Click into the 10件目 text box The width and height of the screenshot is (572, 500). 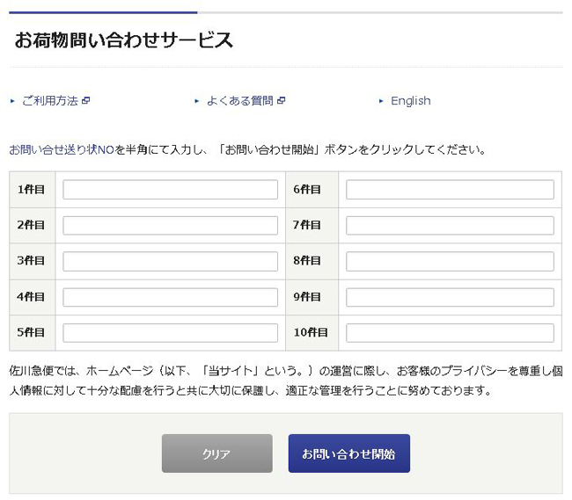point(450,333)
